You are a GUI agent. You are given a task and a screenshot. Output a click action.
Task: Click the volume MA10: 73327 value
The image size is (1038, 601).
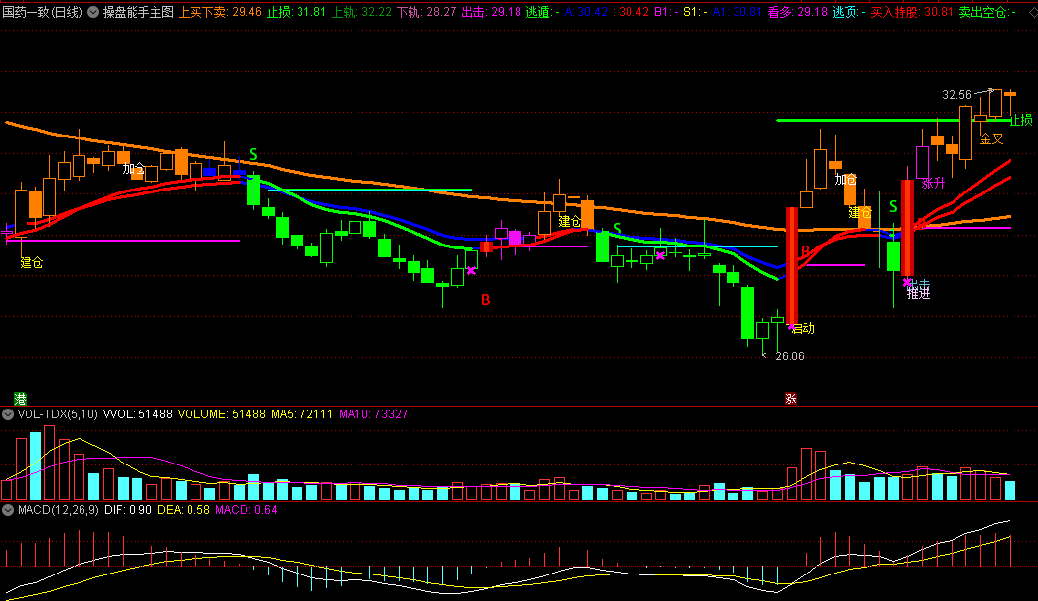(x=373, y=414)
